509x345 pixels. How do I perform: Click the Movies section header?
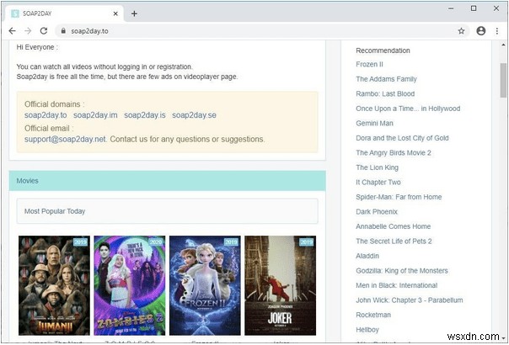[167, 181]
